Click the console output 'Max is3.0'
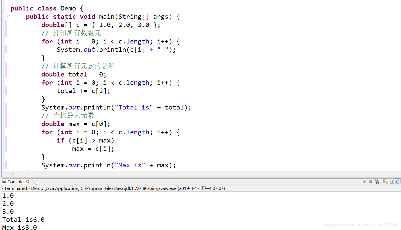 pos(20,227)
